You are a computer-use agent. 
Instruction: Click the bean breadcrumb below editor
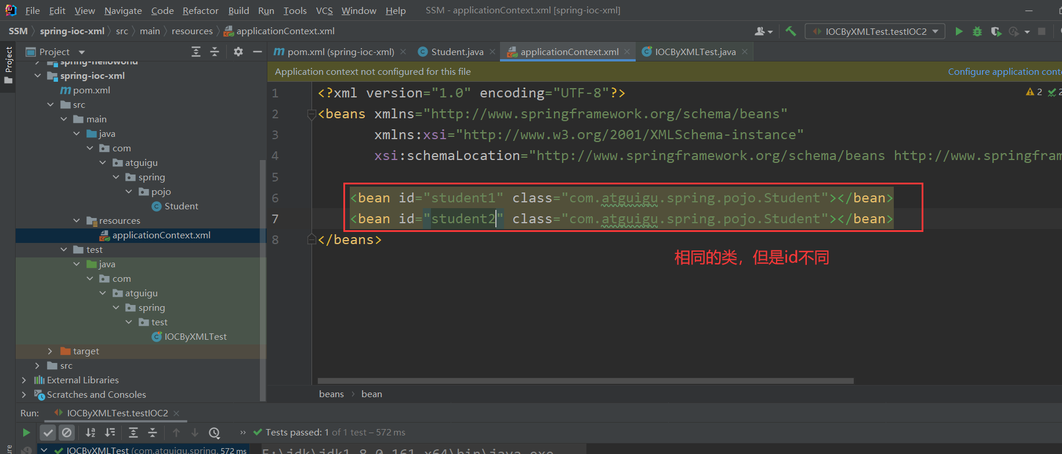click(x=372, y=394)
